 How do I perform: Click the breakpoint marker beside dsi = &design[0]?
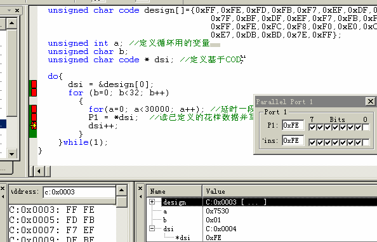(34, 84)
